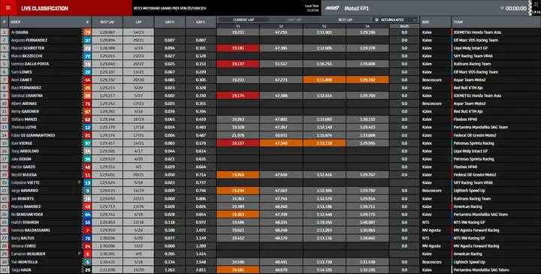
Task: Click the orange 1:29.192 S4 time for Canet
Action: 367,80
